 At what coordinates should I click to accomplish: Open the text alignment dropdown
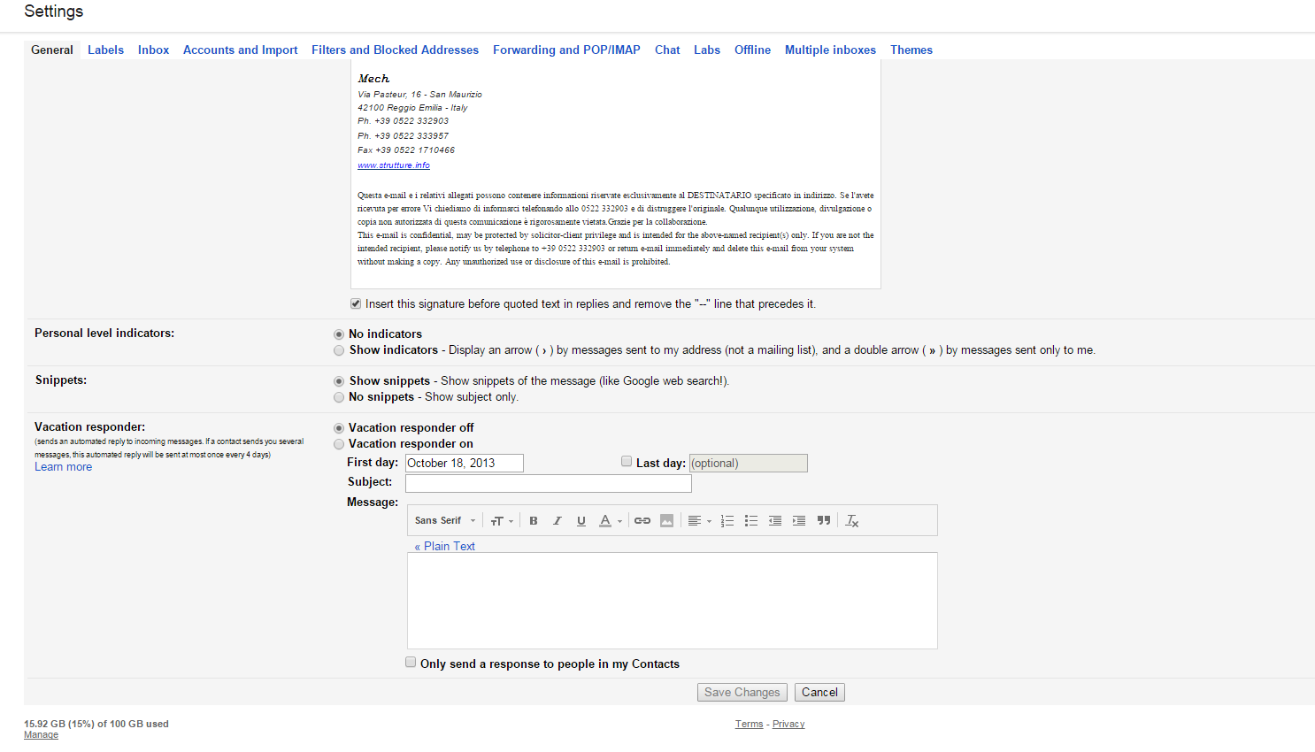pos(699,521)
